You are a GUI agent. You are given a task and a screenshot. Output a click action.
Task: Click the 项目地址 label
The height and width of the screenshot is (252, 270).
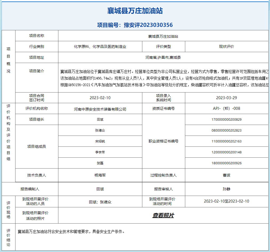pos(37,57)
